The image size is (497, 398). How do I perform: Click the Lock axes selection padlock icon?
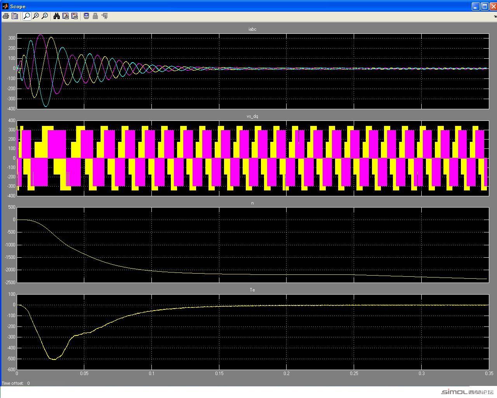point(95,16)
